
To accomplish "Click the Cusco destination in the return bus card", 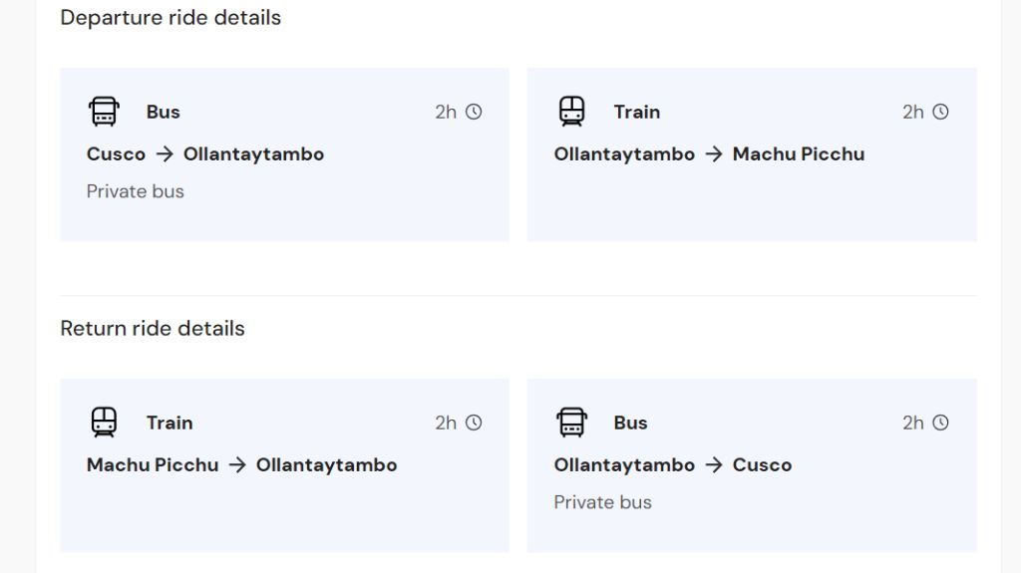I will [x=762, y=465].
